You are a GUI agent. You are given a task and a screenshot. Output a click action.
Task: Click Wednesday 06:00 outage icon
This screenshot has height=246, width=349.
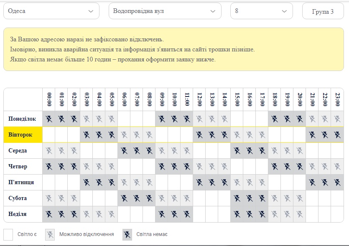pyautogui.click(x=124, y=151)
